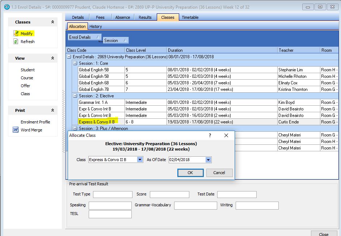
Task: Switch to the Timetable tab
Action: click(x=190, y=17)
